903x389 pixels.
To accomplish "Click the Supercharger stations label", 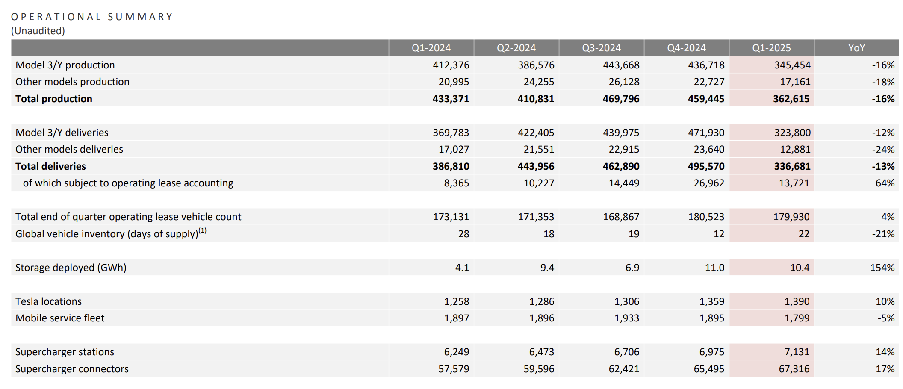I will tap(65, 352).
